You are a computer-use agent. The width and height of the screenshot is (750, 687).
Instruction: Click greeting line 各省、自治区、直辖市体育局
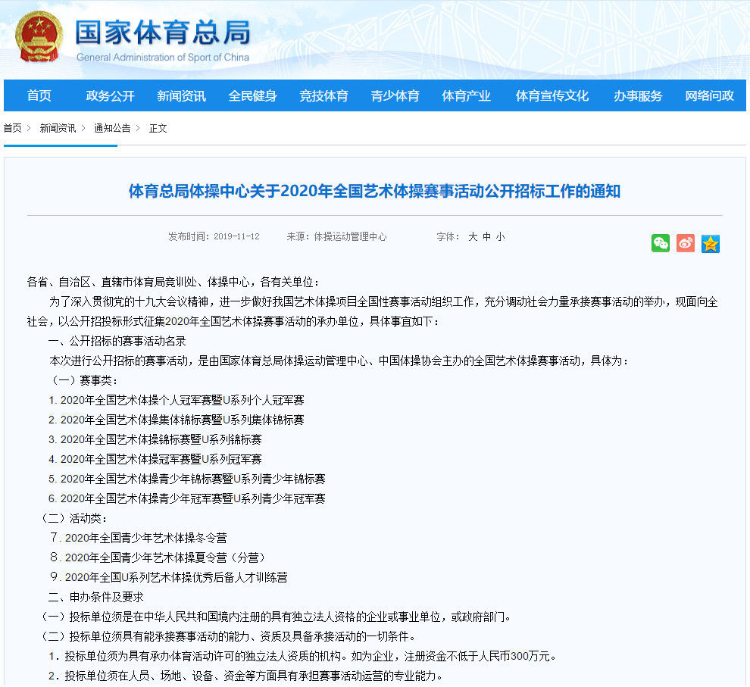point(173,282)
